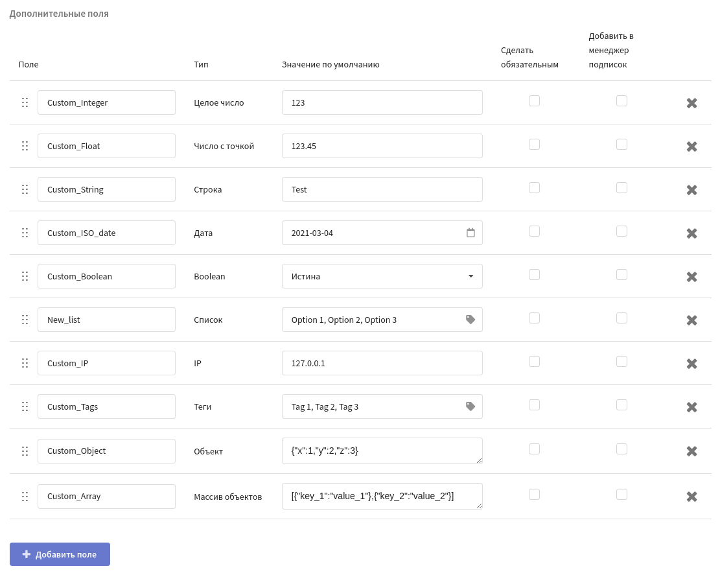Image resolution: width=720 pixels, height=575 pixels.
Task: Open the Boolean default value dropdown
Action: pos(382,276)
